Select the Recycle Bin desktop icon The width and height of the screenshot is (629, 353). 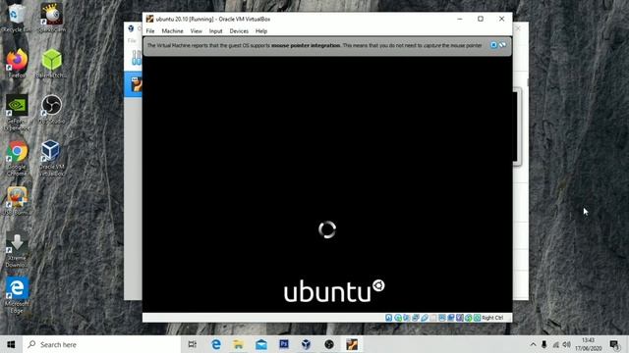pyautogui.click(x=16, y=18)
